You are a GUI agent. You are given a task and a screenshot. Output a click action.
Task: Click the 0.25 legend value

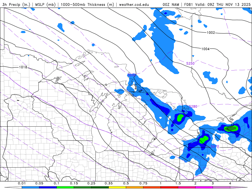pyautogui.click(x=91, y=183)
